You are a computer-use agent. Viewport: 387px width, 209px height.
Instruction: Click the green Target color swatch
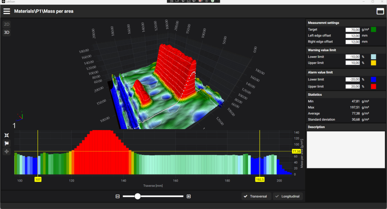(x=374, y=30)
